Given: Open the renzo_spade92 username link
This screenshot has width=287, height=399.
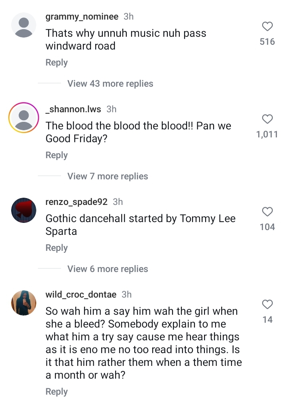Looking at the screenshot, I should (x=77, y=202).
